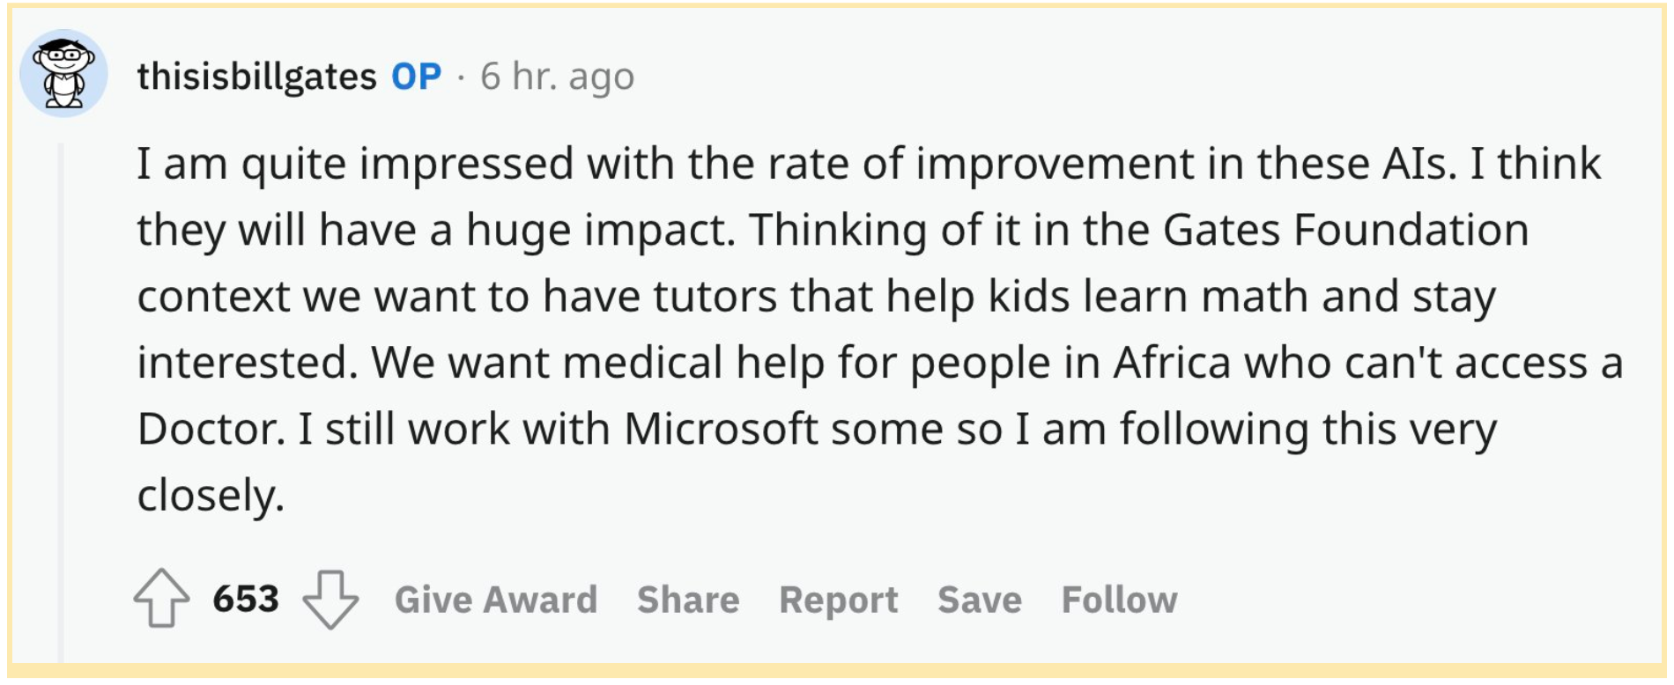Open thisisbillgates user profile link

point(256,77)
